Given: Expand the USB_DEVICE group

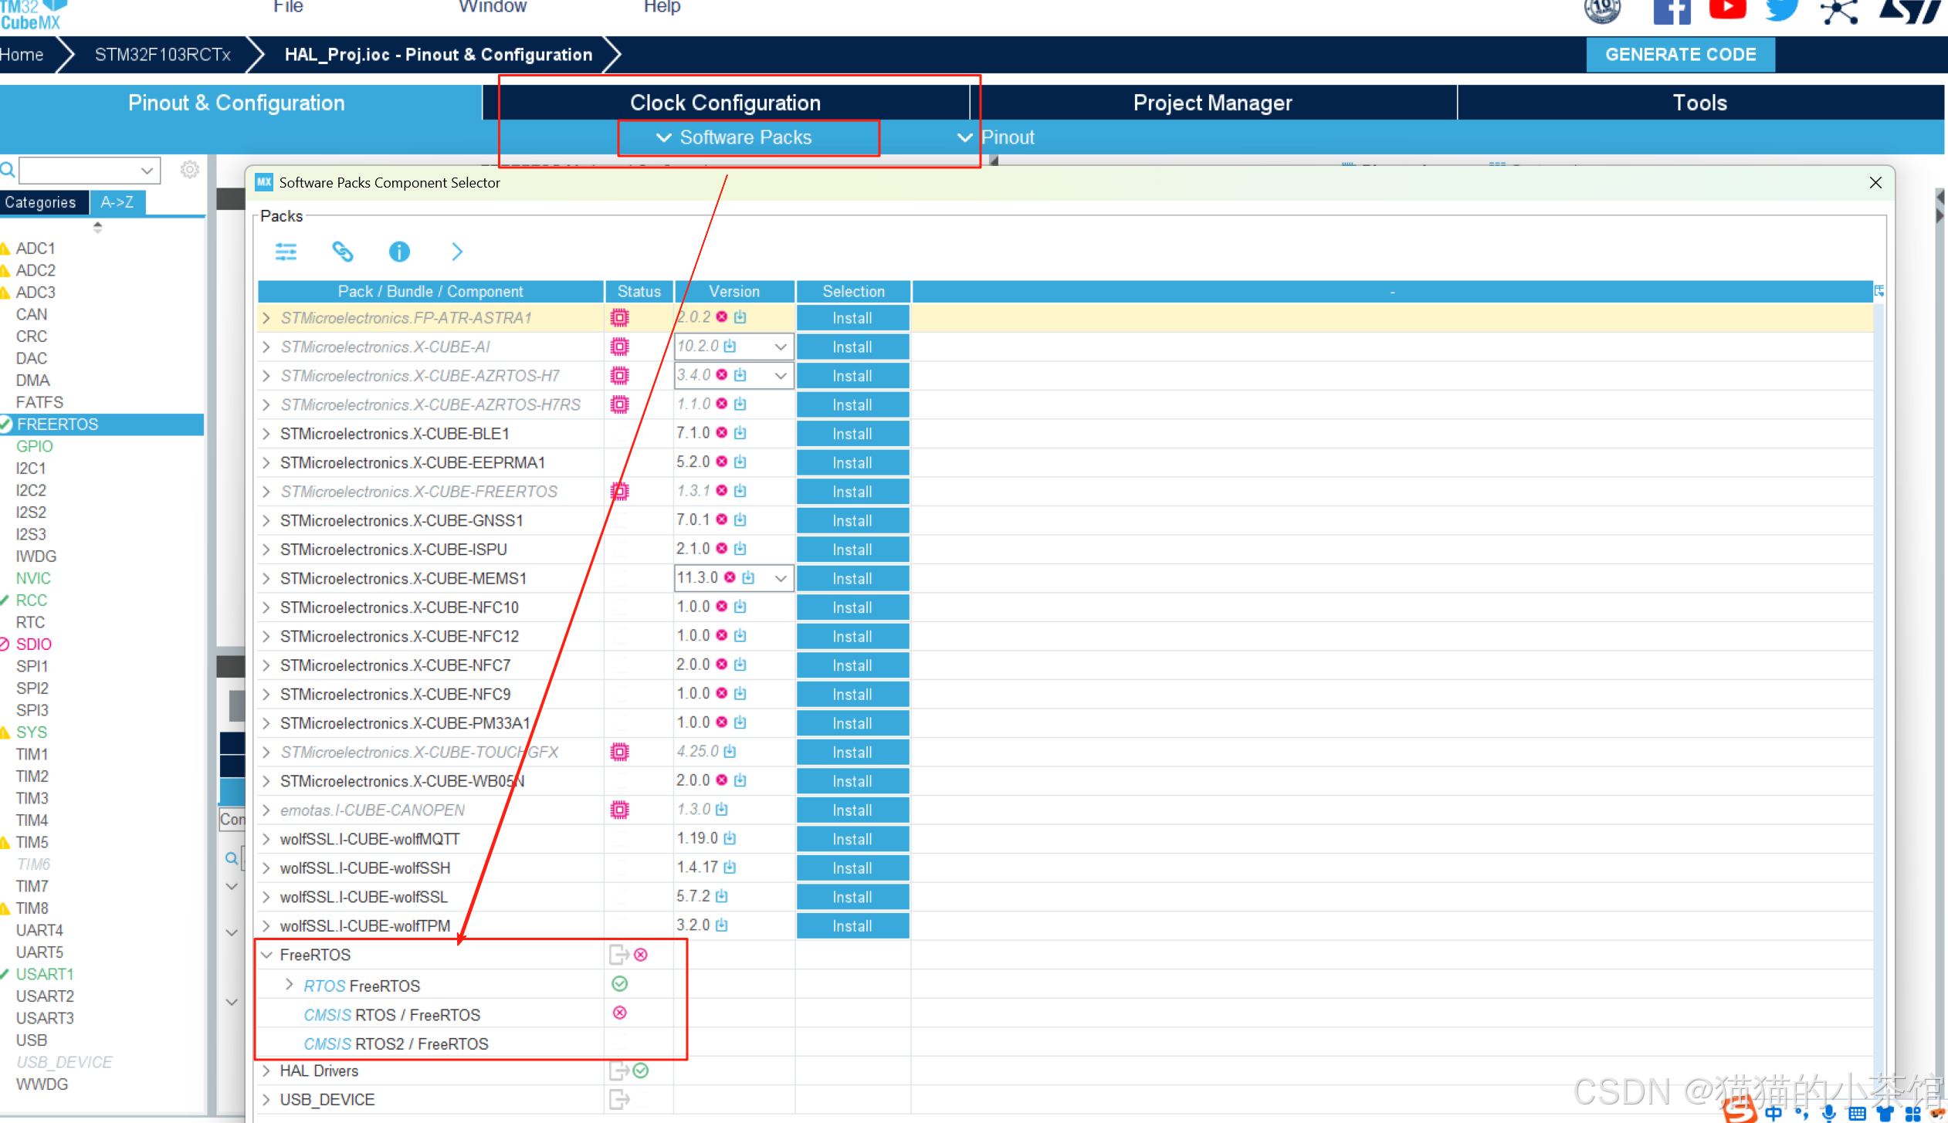Looking at the screenshot, I should pos(266,1099).
